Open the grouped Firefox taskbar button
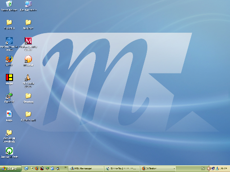 (158, 168)
